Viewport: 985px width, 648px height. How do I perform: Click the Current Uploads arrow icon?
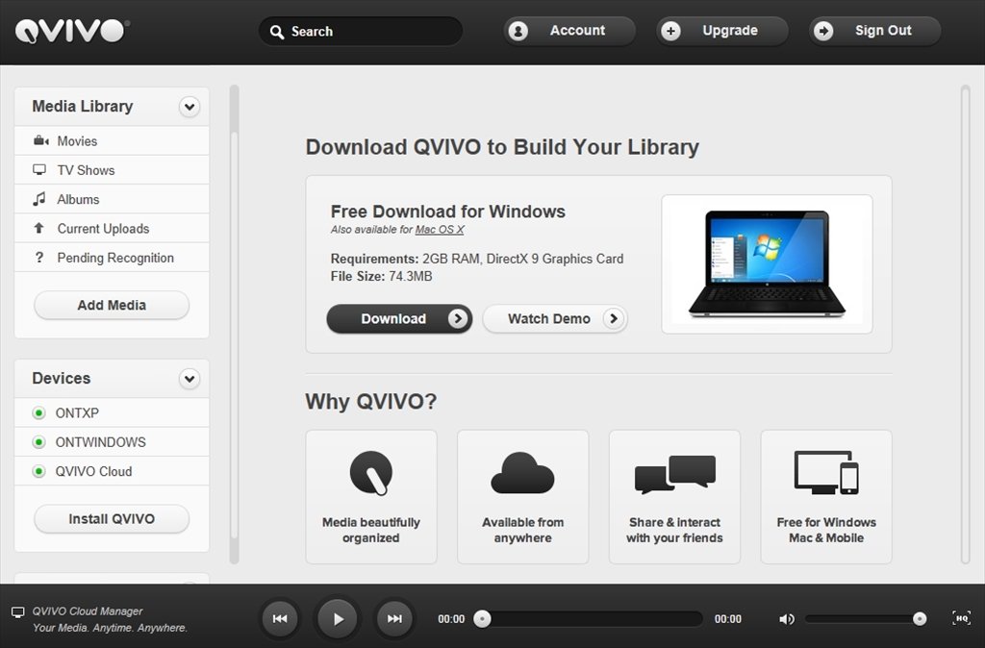38,228
